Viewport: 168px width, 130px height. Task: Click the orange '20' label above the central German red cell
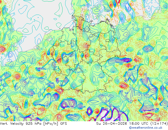88,43
